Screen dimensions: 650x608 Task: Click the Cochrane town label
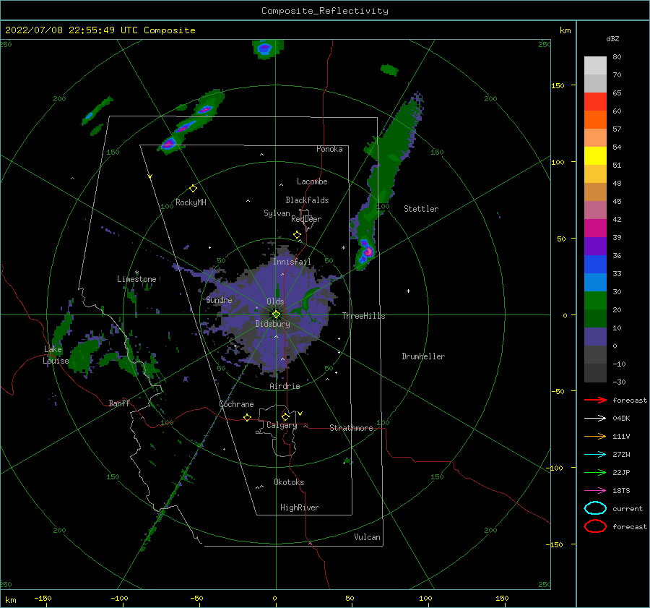(236, 404)
